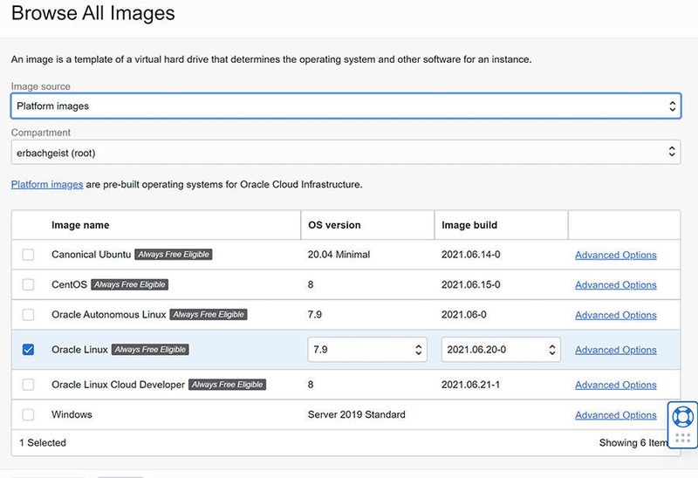Check the Windows image checkbox

pos(29,415)
